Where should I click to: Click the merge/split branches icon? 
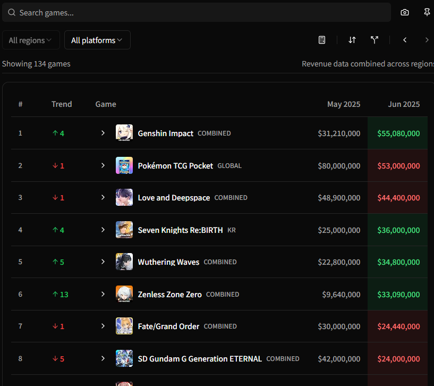(375, 40)
